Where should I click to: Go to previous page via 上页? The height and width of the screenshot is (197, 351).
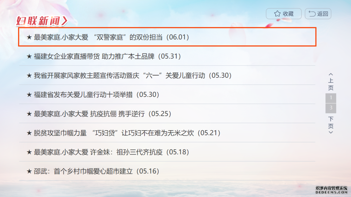pos(331,84)
